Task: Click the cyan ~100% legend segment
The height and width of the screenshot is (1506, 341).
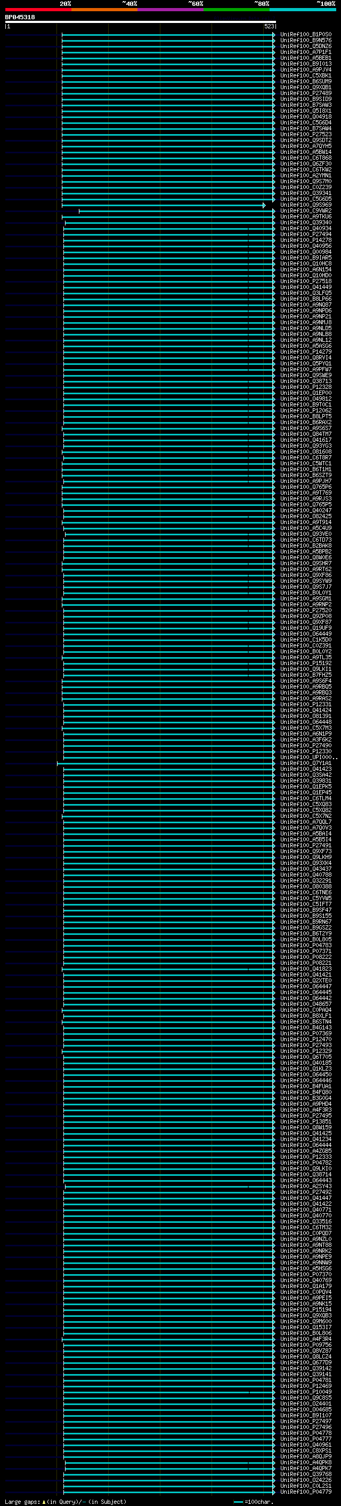Action: tap(303, 10)
